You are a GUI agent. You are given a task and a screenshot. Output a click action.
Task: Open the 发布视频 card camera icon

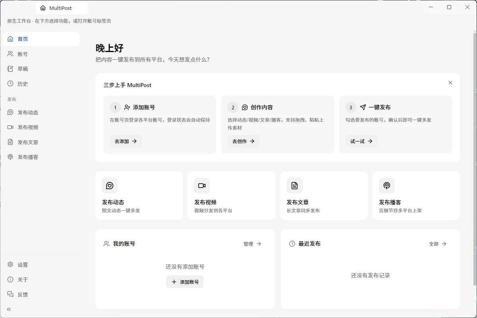[202, 186]
